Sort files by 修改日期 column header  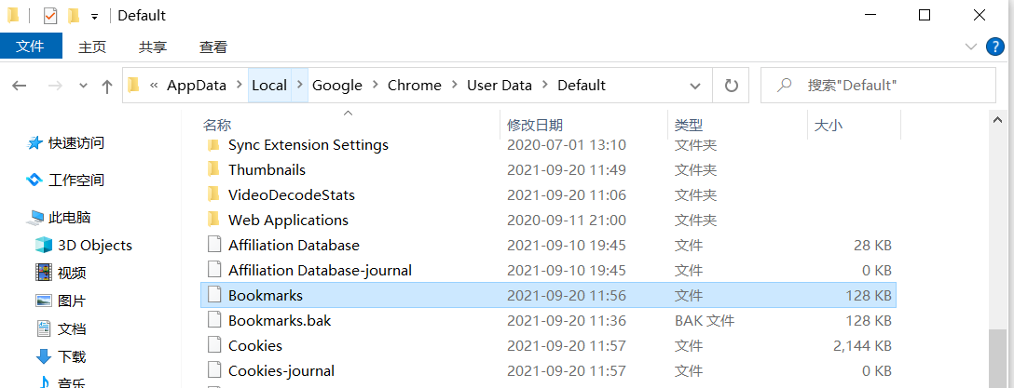[x=535, y=125]
